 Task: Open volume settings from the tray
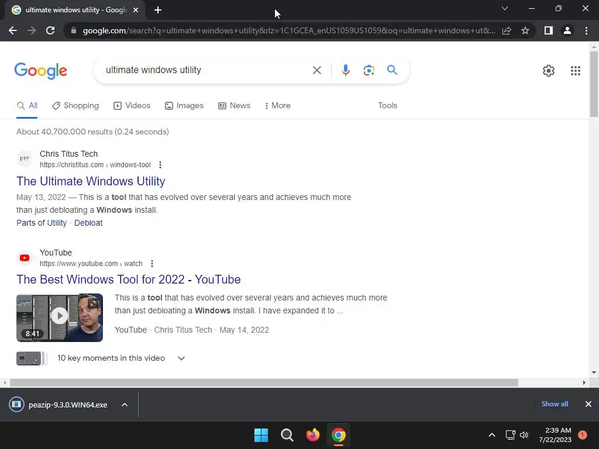(x=524, y=435)
